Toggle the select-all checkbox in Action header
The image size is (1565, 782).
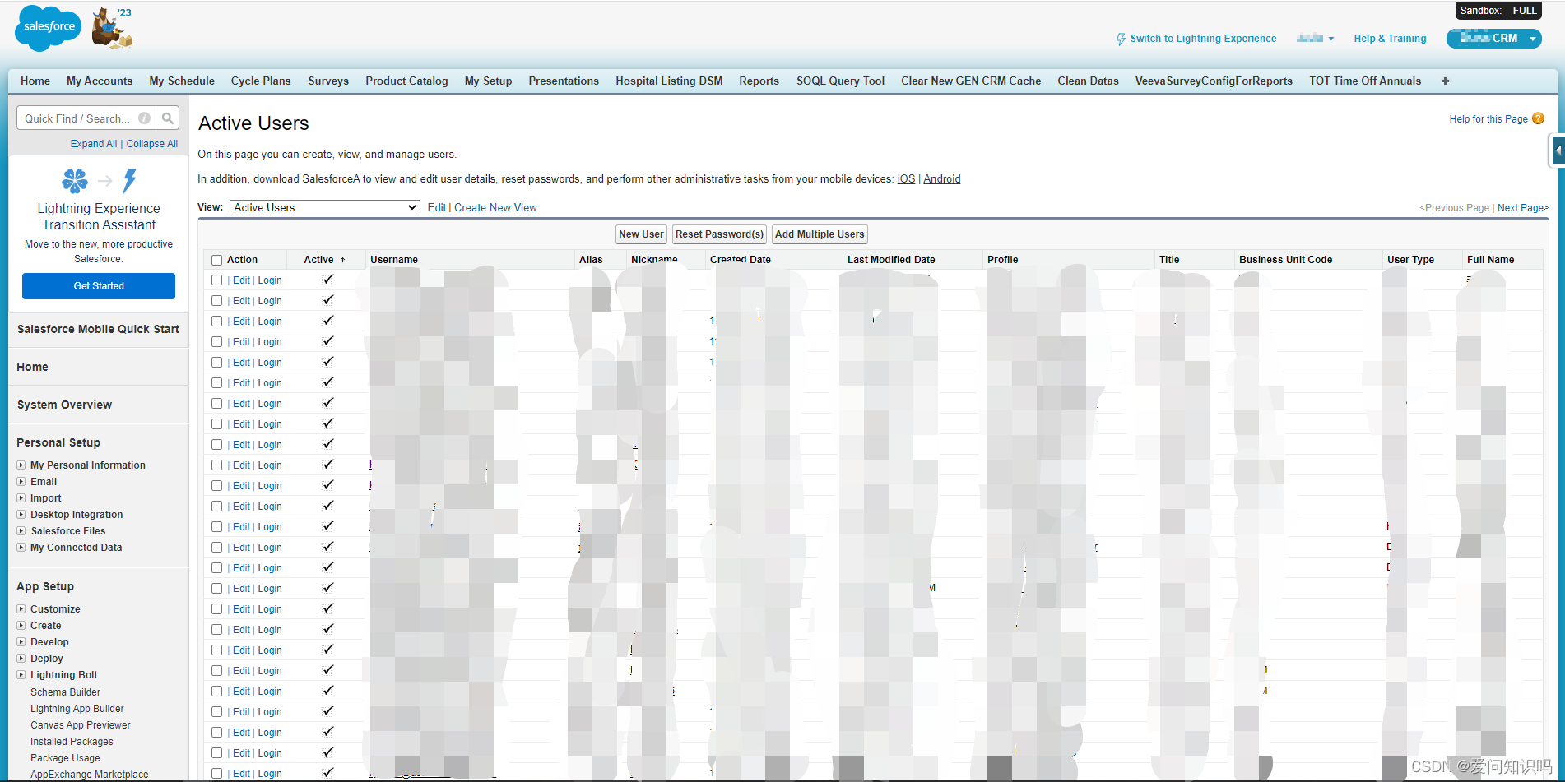click(217, 260)
